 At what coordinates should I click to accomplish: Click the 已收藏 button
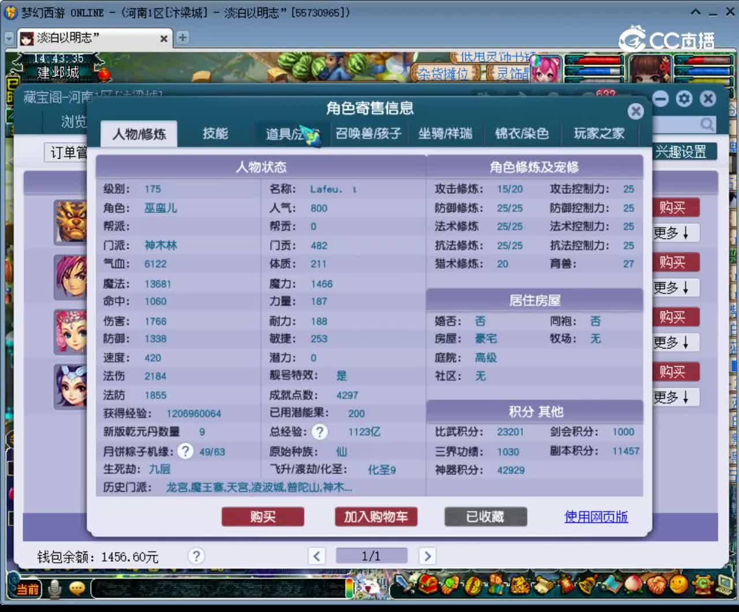tap(486, 517)
